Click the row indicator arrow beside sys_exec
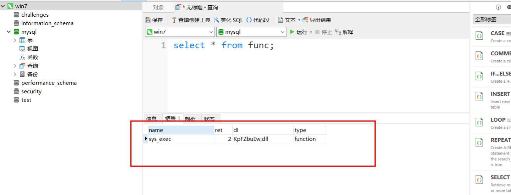This screenshot has height=195, width=511. coord(146,139)
